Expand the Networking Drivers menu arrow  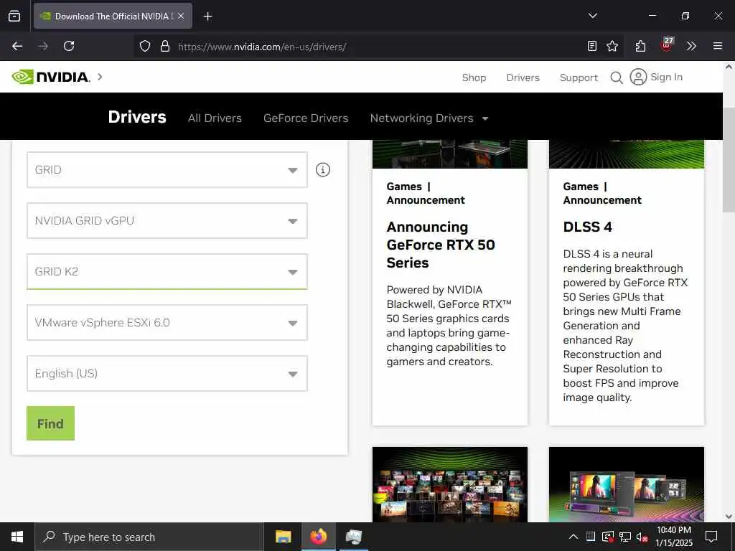coord(485,118)
